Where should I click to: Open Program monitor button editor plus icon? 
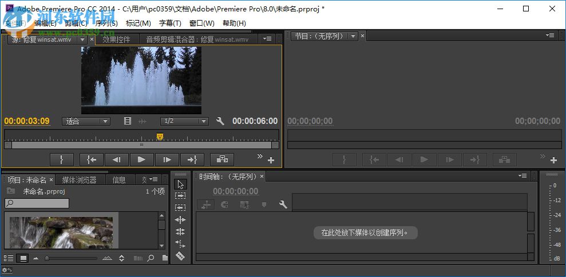553,160
